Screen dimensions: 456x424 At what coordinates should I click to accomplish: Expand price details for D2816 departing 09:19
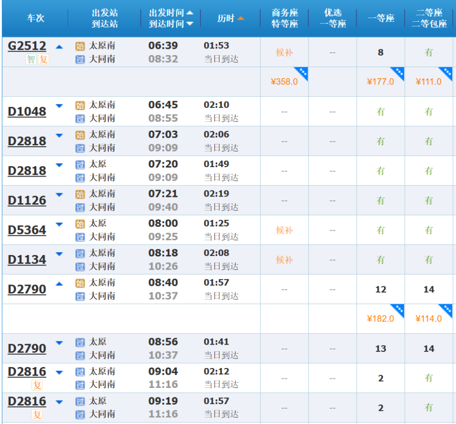59,403
